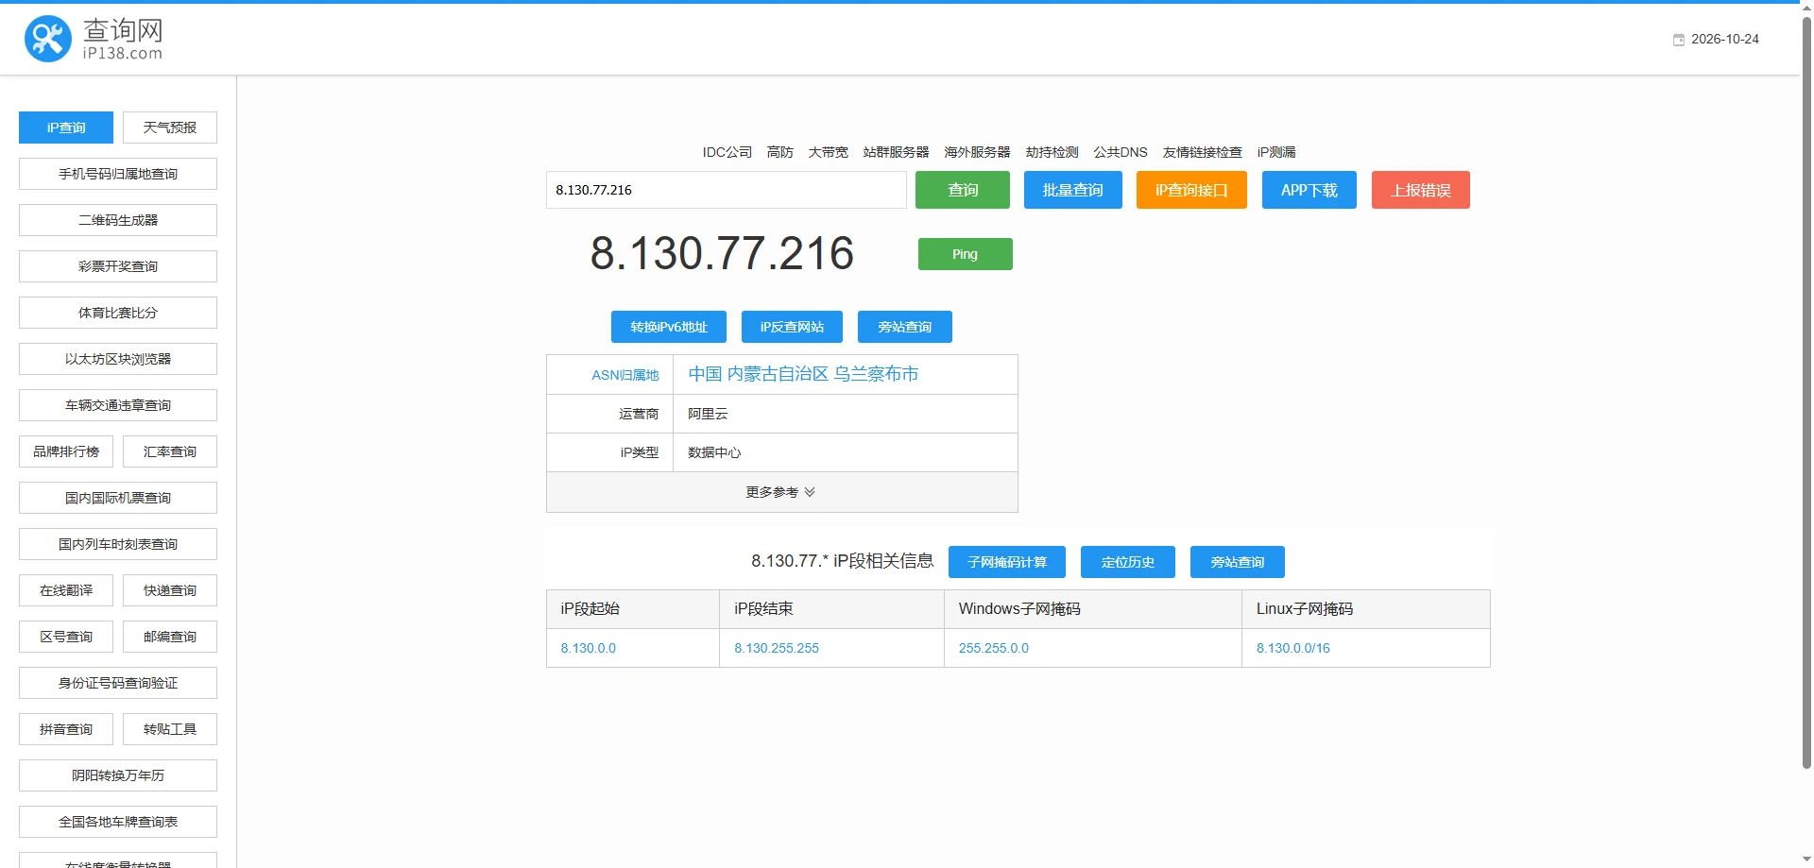Open 身份证号码查询验证
The height and width of the screenshot is (868, 1814).
118,683
